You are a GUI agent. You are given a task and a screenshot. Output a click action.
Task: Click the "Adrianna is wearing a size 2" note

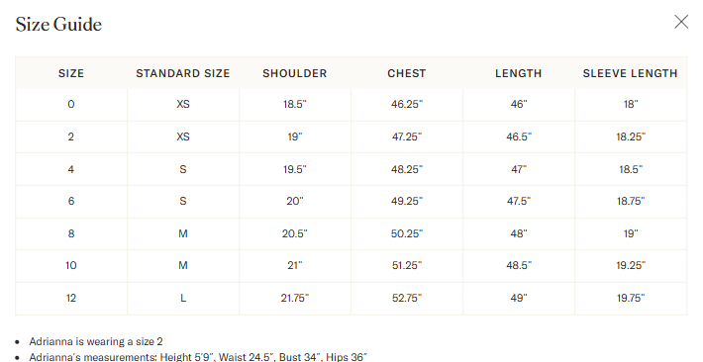click(96, 342)
